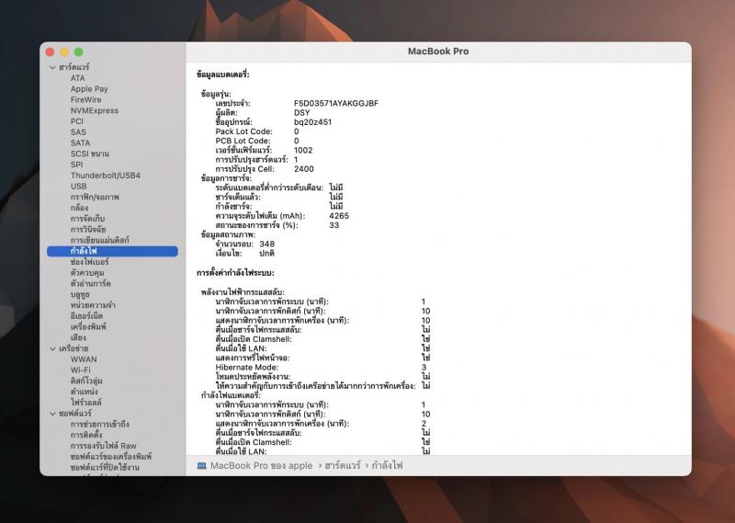
Task: Close the MacBook Pro window
Action: [51, 51]
